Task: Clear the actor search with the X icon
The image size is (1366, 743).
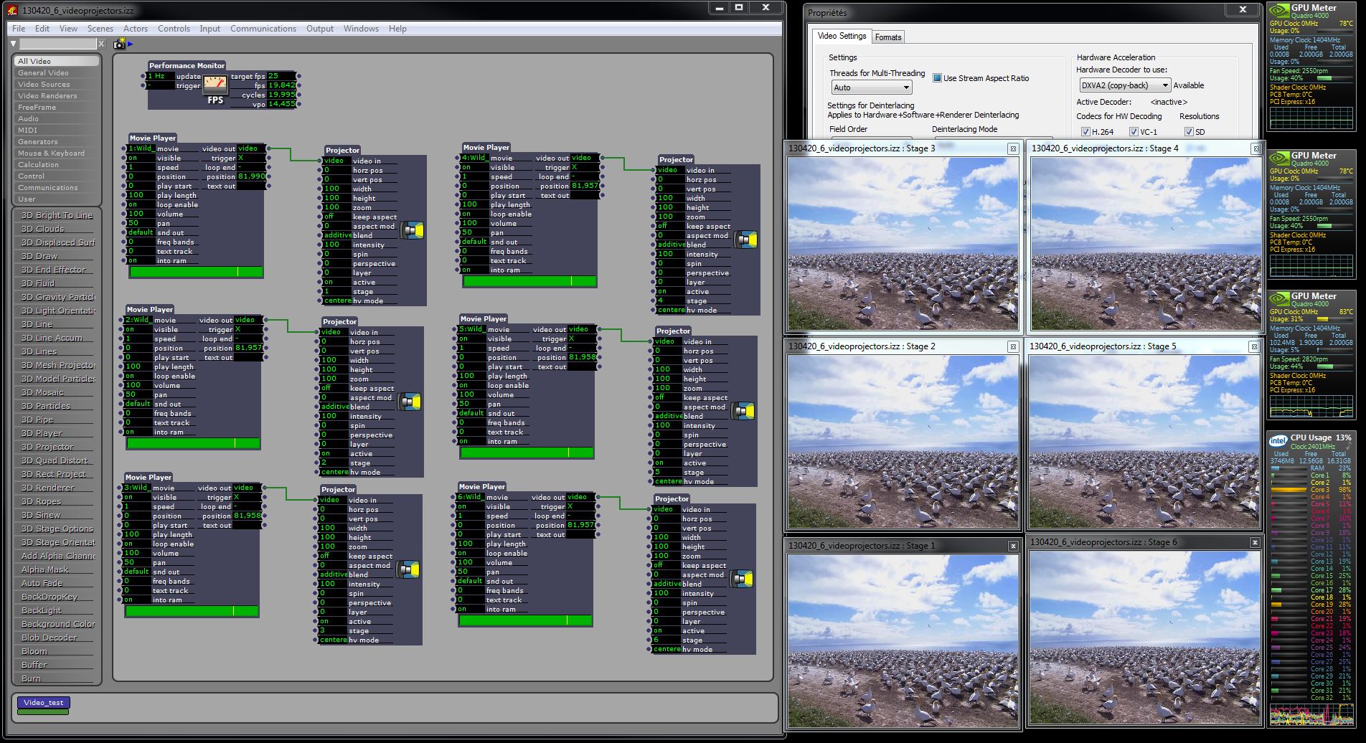Action: point(101,44)
